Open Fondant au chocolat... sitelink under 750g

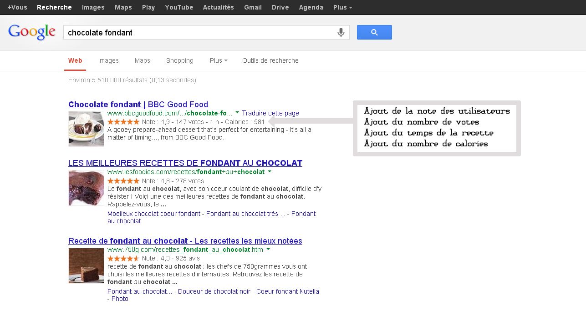140,291
